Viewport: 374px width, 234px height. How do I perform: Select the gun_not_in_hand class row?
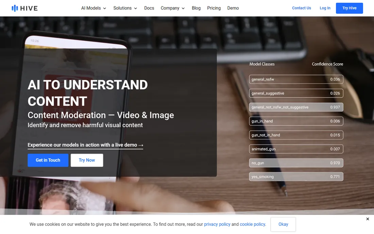pos(296,135)
